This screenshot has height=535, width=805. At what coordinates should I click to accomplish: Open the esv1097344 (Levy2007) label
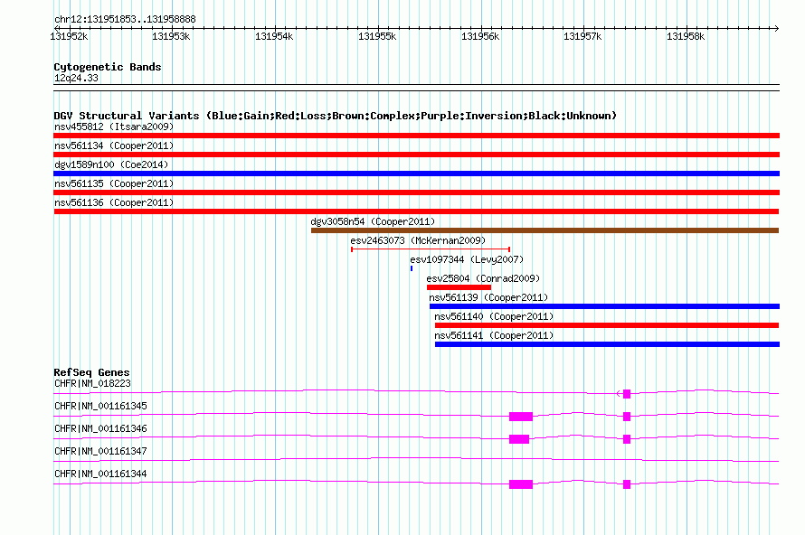tap(467, 259)
